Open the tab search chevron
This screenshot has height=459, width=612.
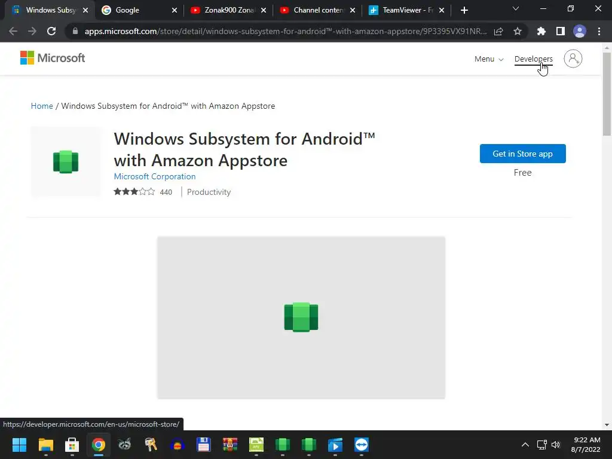[516, 8]
